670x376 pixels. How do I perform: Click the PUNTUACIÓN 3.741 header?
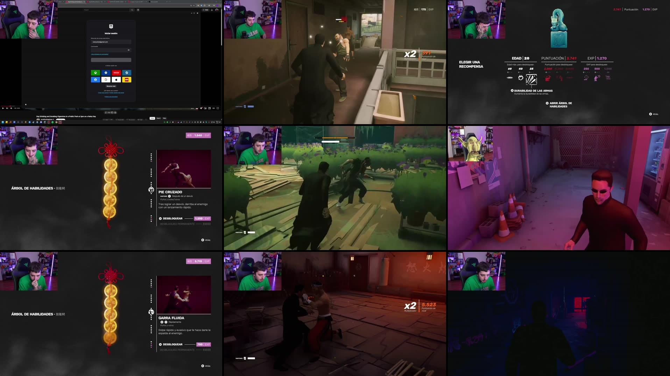click(x=559, y=58)
